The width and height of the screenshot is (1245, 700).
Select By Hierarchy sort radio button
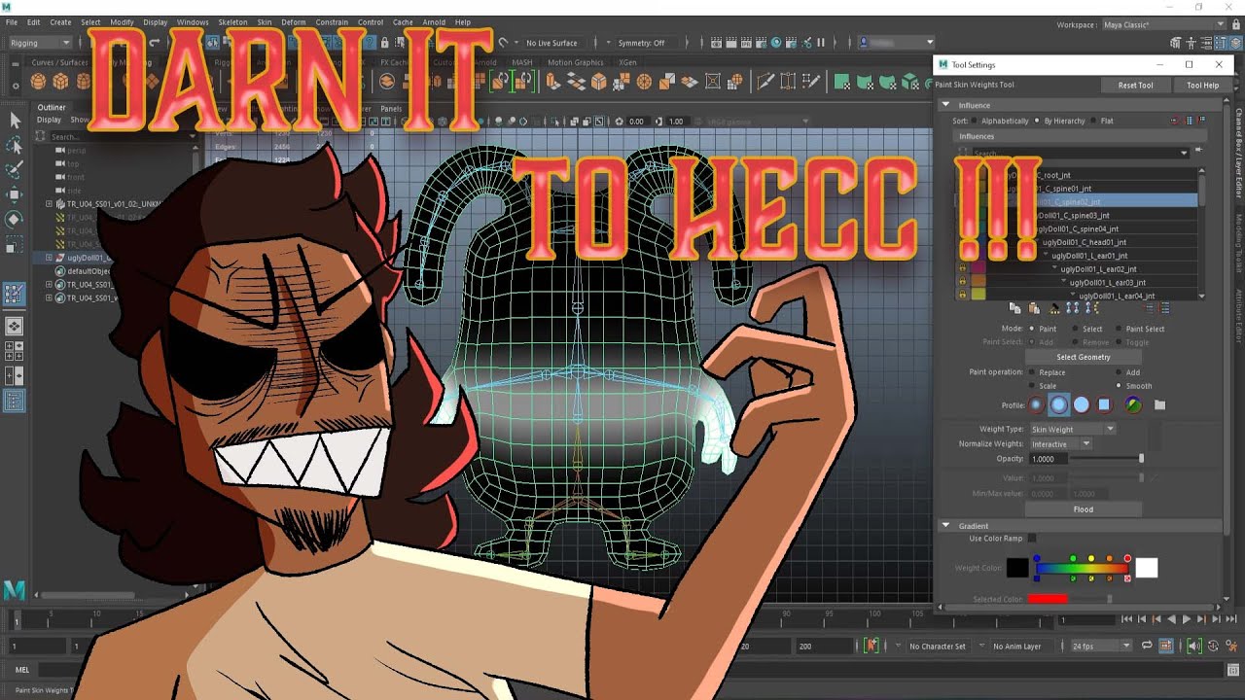coord(1037,121)
